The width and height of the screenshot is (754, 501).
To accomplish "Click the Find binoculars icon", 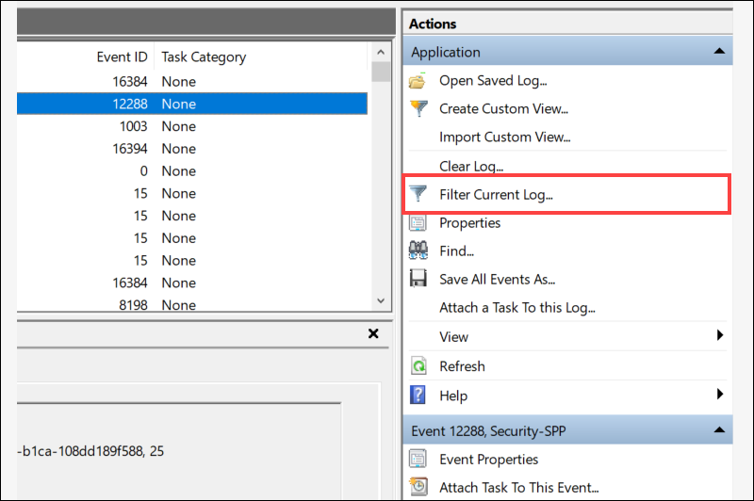I will [x=418, y=250].
